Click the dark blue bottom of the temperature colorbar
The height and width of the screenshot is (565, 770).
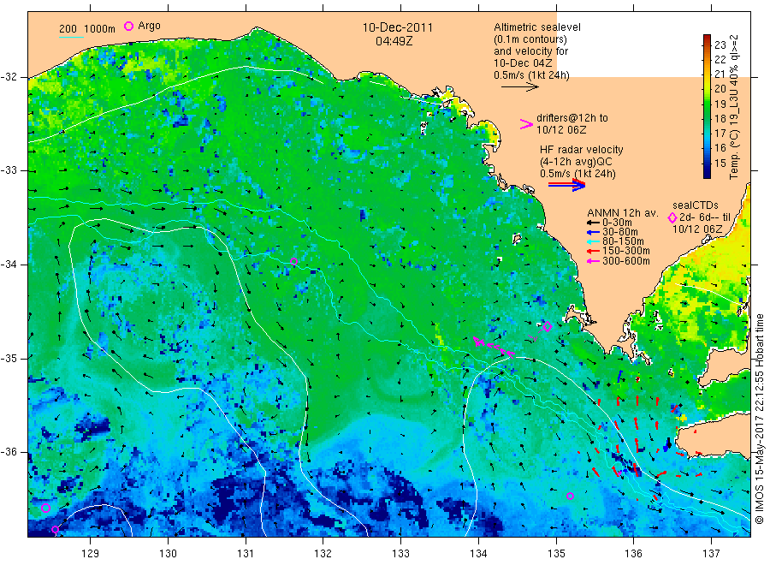coord(707,173)
